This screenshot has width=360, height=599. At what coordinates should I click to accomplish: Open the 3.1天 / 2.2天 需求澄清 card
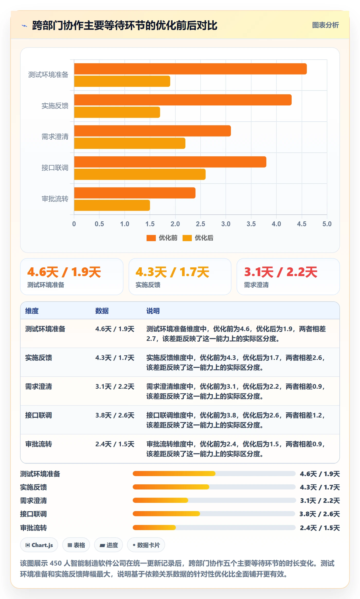(288, 277)
